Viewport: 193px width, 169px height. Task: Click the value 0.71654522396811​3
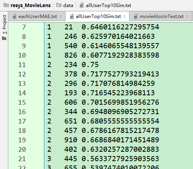(118, 93)
